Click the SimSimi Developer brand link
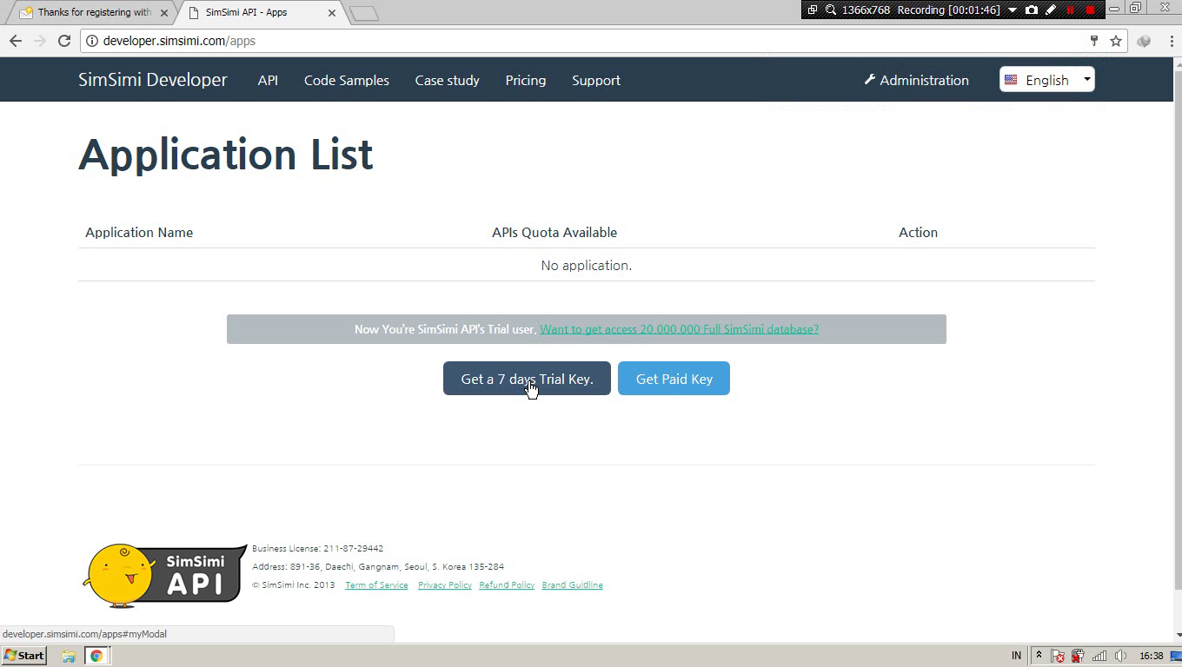Screen dimensions: 1182x667 [x=153, y=80]
